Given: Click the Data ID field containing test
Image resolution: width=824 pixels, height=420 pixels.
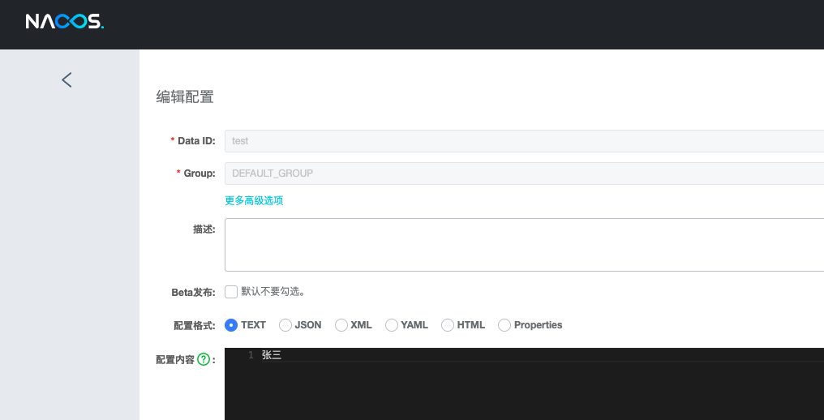Looking at the screenshot, I should click(x=524, y=141).
